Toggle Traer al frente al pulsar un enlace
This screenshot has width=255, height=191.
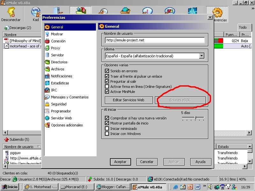(107, 76)
